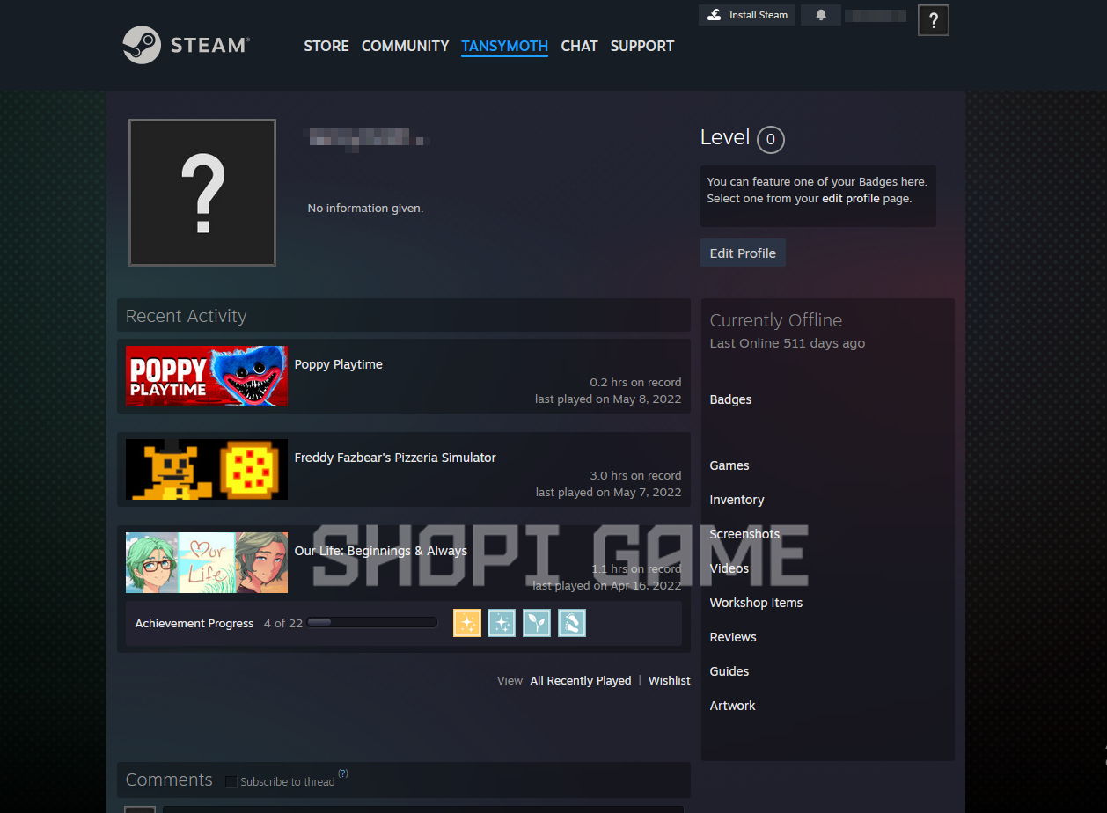
Task: Open the subscribe help (?) tooltip link
Action: coord(343,774)
